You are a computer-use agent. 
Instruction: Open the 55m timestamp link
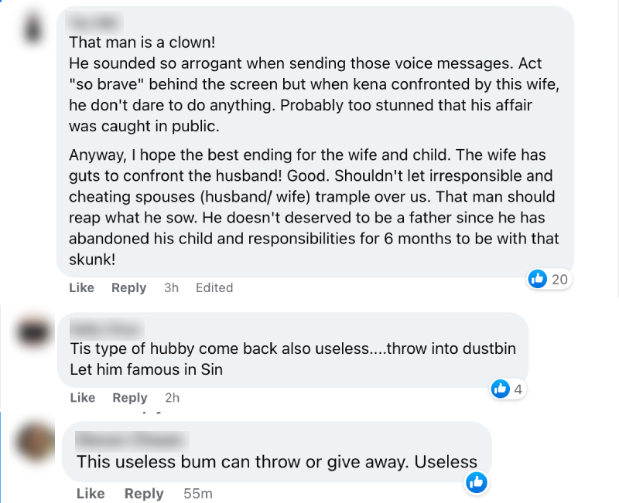pyautogui.click(x=198, y=494)
